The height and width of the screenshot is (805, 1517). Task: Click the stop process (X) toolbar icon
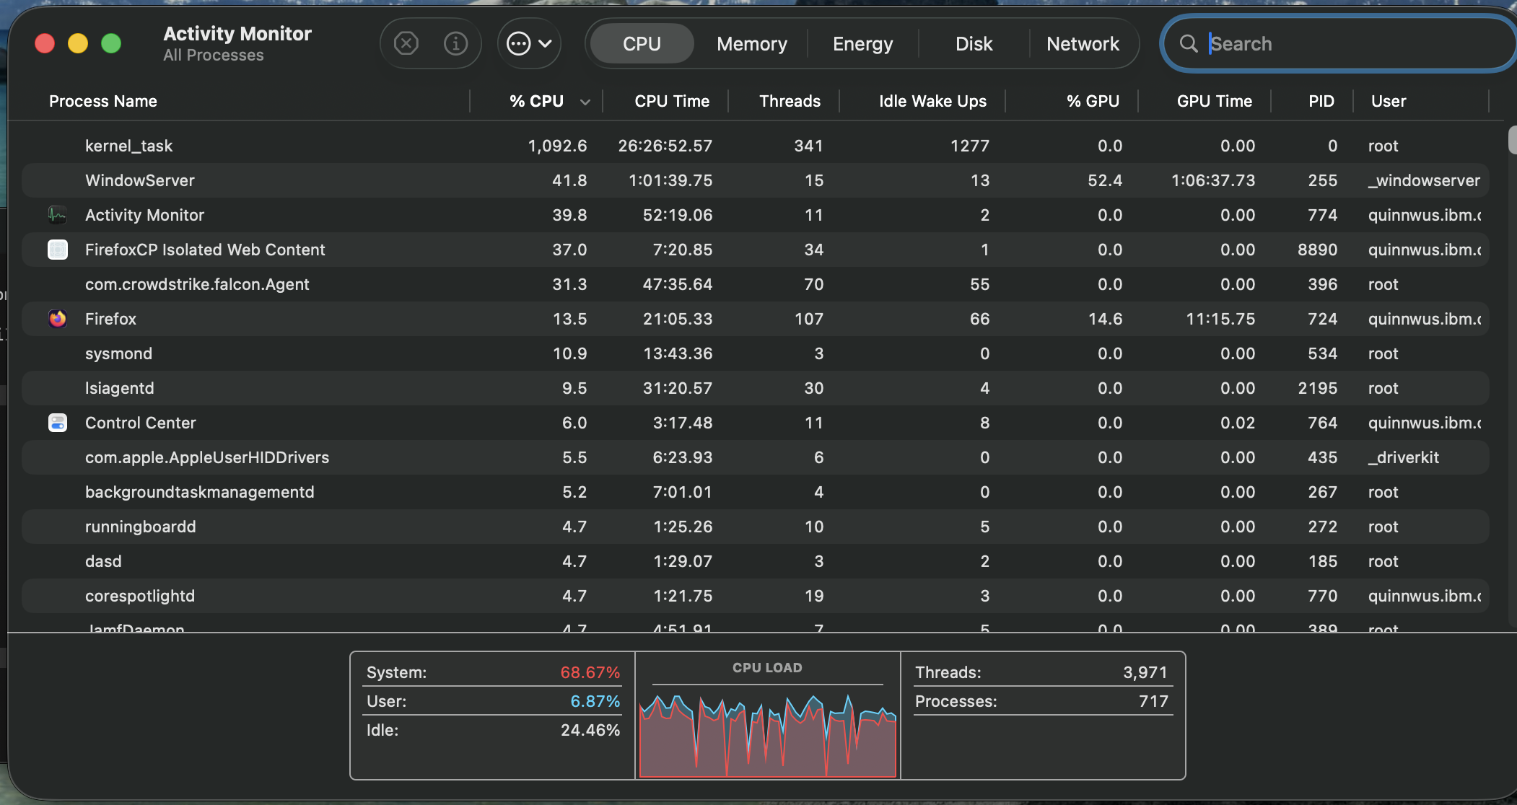click(x=406, y=44)
